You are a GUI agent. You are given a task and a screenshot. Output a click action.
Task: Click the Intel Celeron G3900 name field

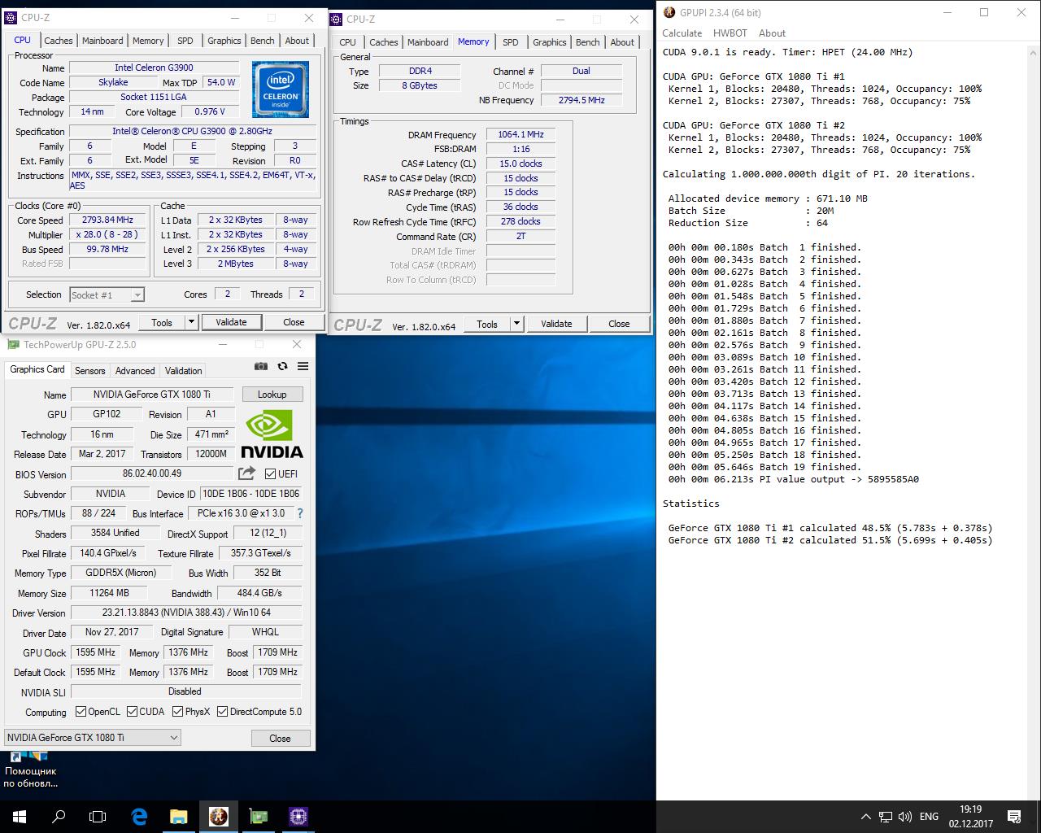154,68
